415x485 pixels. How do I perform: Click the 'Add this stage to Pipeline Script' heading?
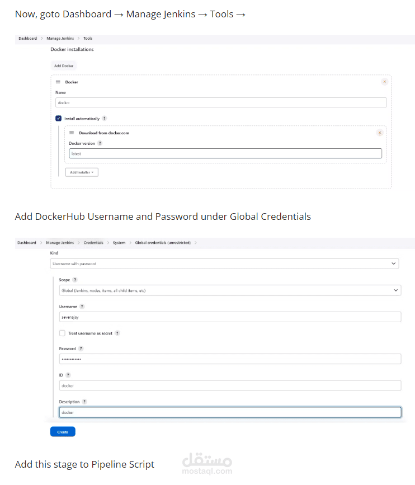coord(84,464)
